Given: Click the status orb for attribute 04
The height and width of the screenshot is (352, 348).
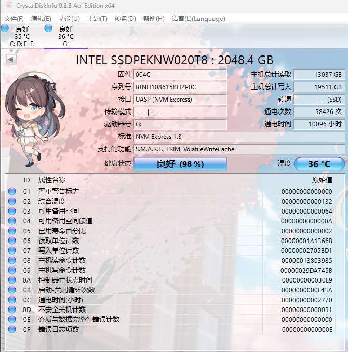Looking at the screenshot, I should coord(12,221).
